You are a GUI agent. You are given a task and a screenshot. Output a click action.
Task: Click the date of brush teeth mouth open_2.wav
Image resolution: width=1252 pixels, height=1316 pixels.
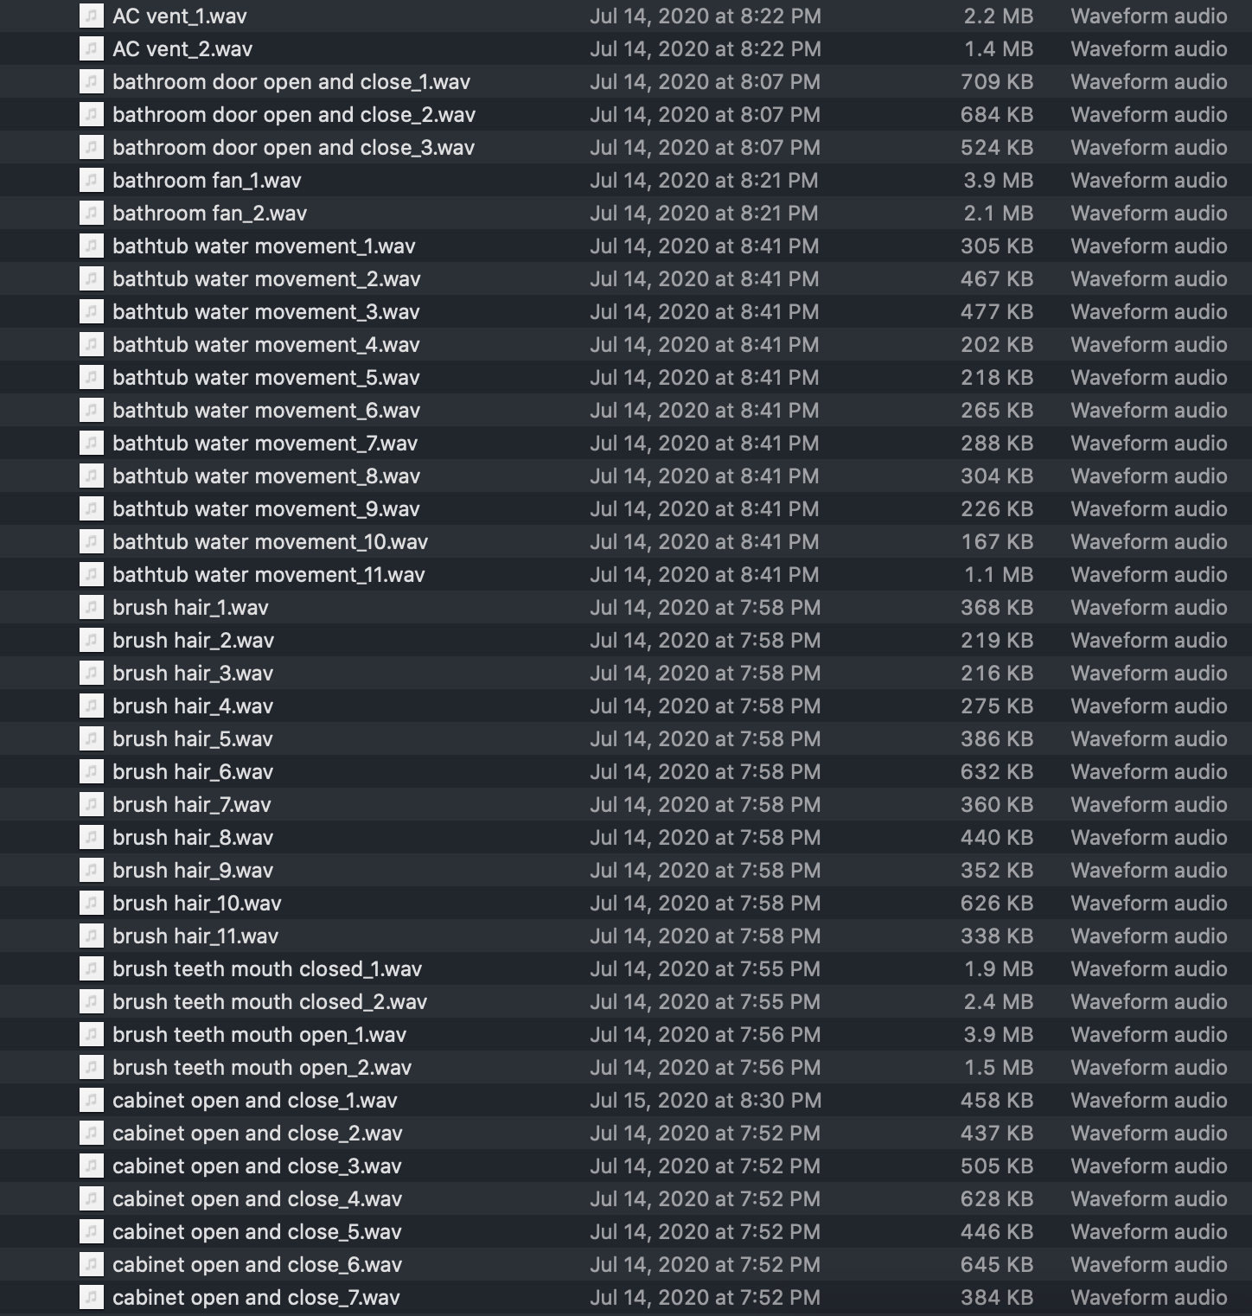pyautogui.click(x=705, y=1068)
